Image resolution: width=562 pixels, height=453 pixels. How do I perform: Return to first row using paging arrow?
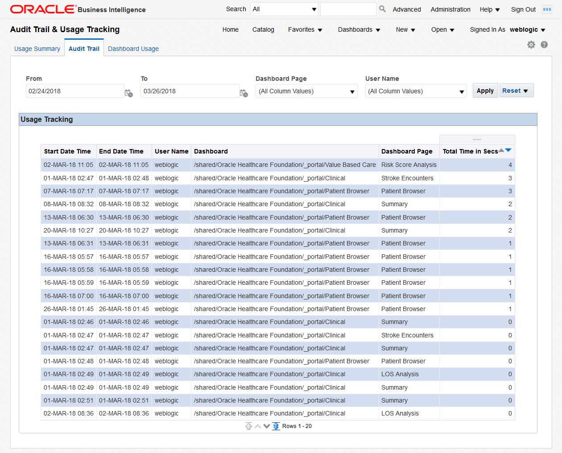click(x=248, y=426)
